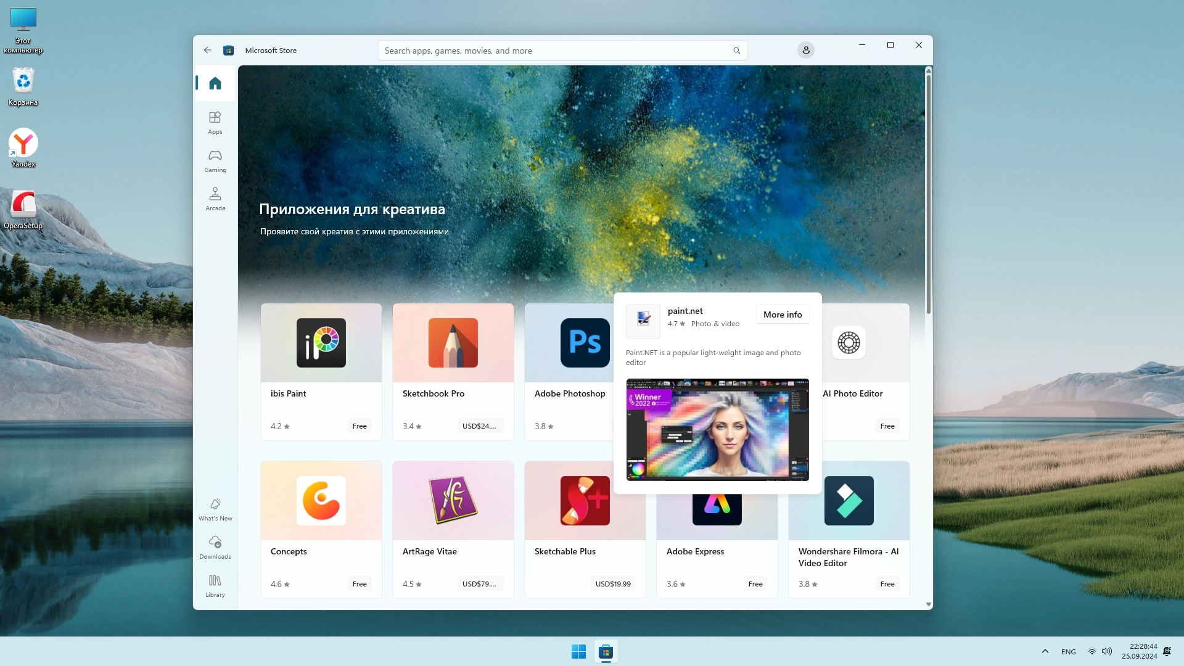
Task: Open the Windows Start button
Action: 578,651
